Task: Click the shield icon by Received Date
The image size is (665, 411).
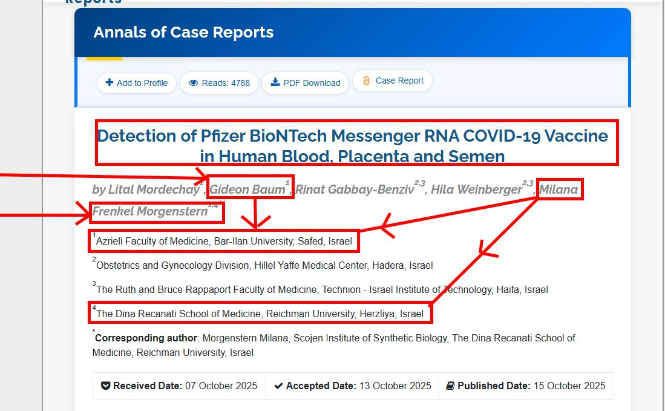Action: click(106, 386)
